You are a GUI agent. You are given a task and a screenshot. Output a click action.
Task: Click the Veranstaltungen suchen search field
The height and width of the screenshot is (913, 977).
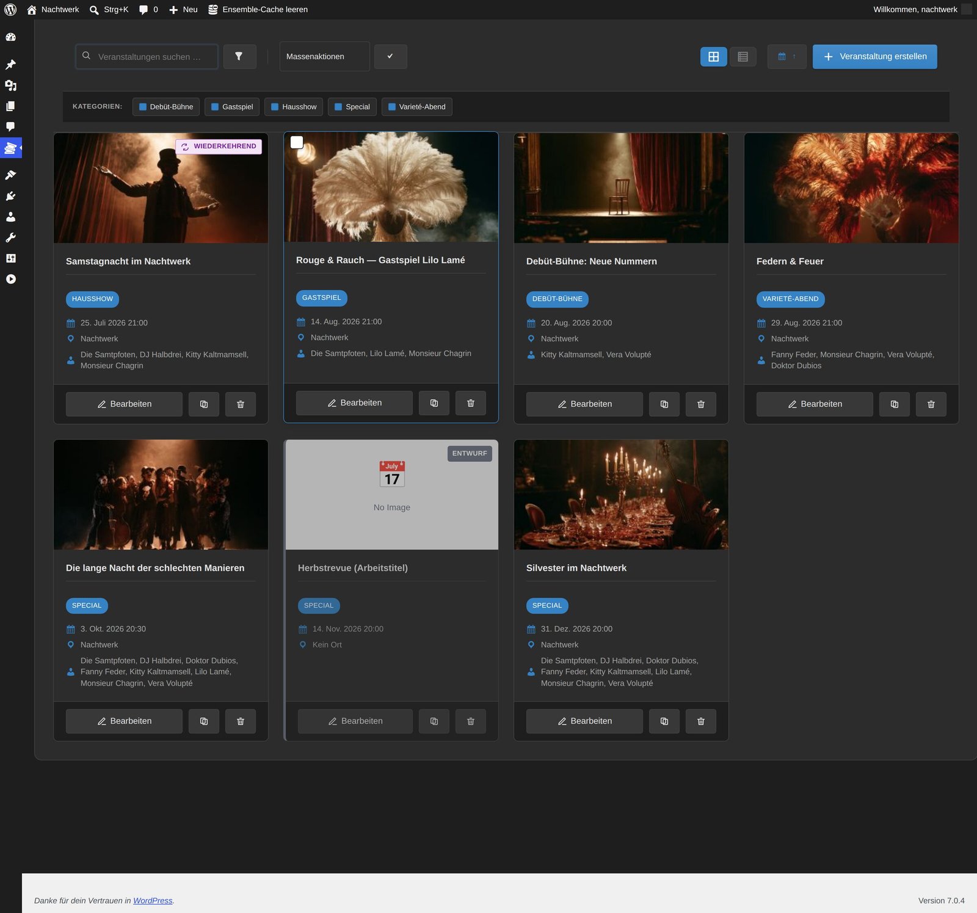(x=147, y=56)
